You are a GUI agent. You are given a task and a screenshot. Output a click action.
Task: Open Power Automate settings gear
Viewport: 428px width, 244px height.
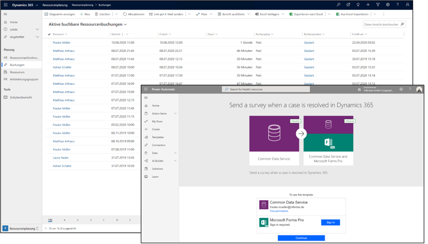pyautogui.click(x=401, y=89)
